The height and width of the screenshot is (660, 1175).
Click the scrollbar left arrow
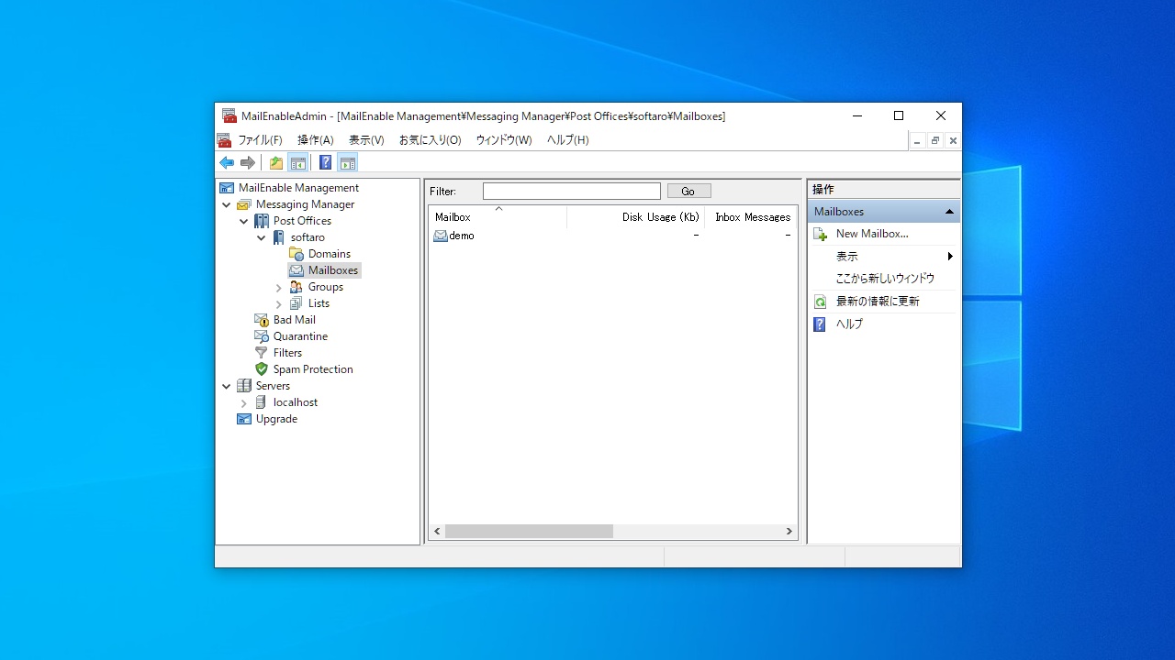[437, 532]
